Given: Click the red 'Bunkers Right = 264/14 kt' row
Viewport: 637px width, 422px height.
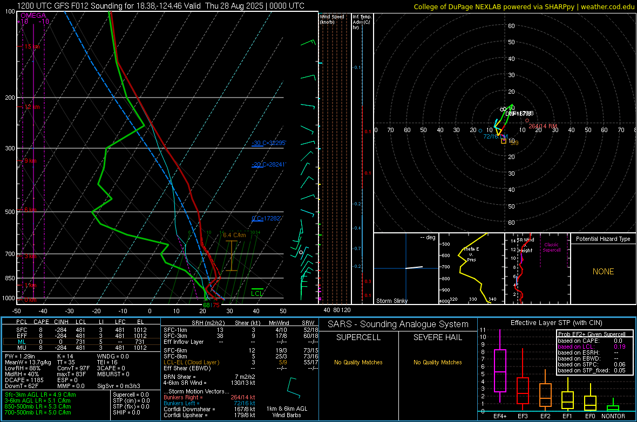Looking at the screenshot, I should tap(209, 398).
